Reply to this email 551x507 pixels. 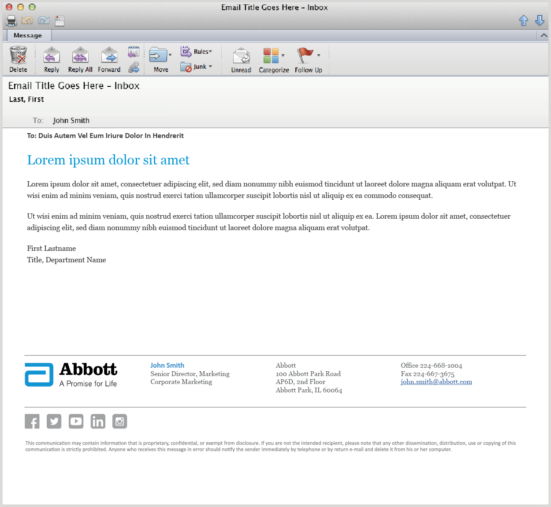pyautogui.click(x=52, y=56)
